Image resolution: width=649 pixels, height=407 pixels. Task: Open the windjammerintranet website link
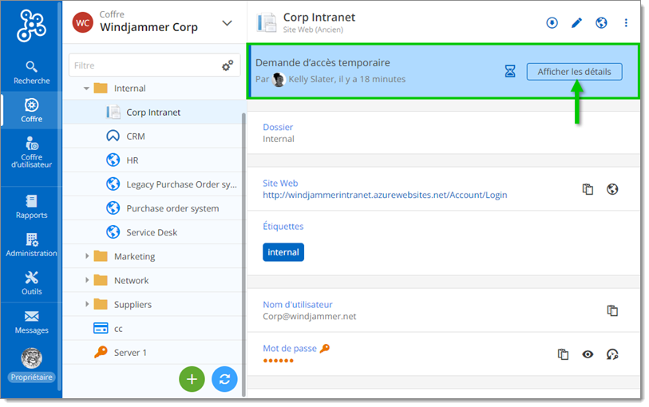pos(384,195)
